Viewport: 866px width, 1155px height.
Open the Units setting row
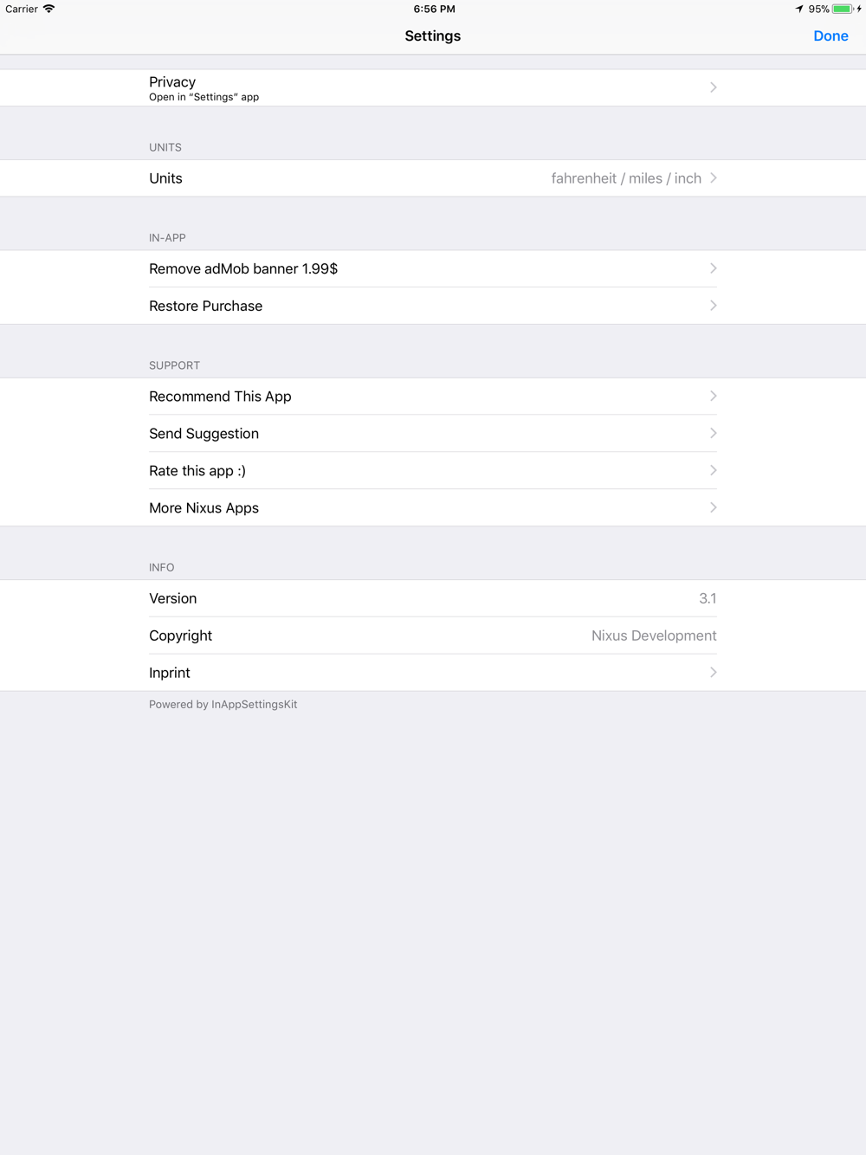[x=432, y=178]
